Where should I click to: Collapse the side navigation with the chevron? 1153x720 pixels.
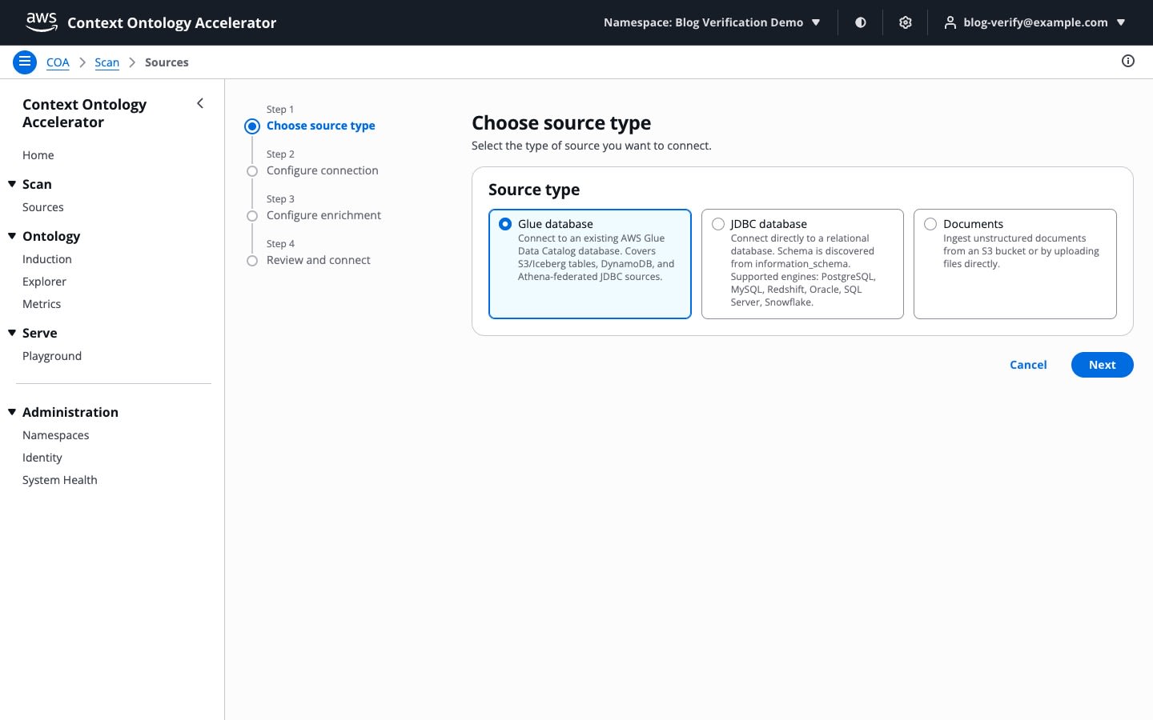coord(200,103)
